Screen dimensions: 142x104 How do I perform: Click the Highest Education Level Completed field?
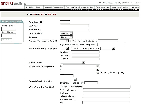tap(112, 44)
